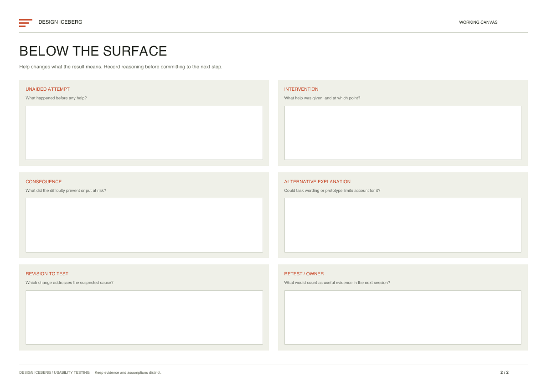Click the Consequence answer box

point(144,225)
